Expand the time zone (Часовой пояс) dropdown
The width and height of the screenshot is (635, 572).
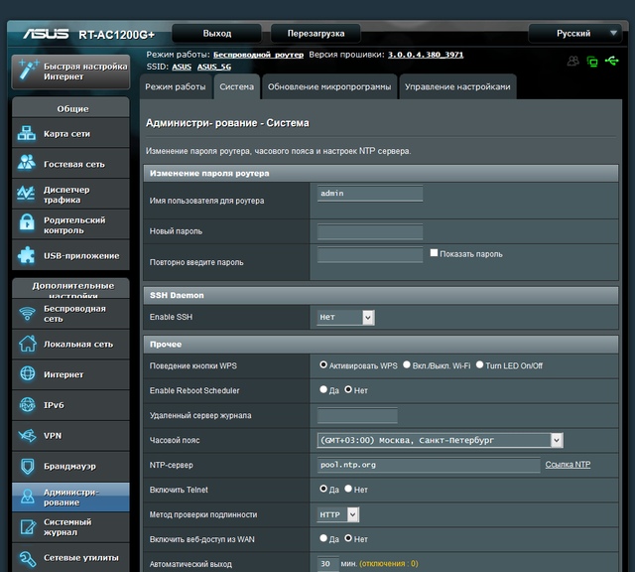(x=440, y=440)
